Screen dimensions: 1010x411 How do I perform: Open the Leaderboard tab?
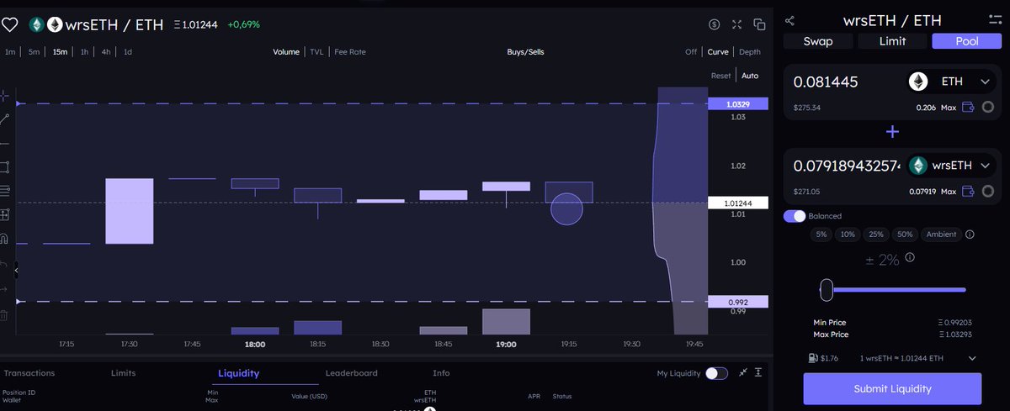352,373
